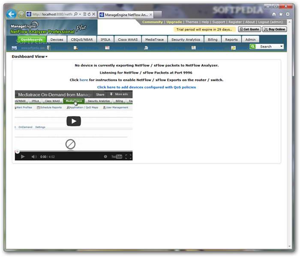Click the browser forward arrow button
The height and width of the screenshot is (257, 300).
[21, 14]
